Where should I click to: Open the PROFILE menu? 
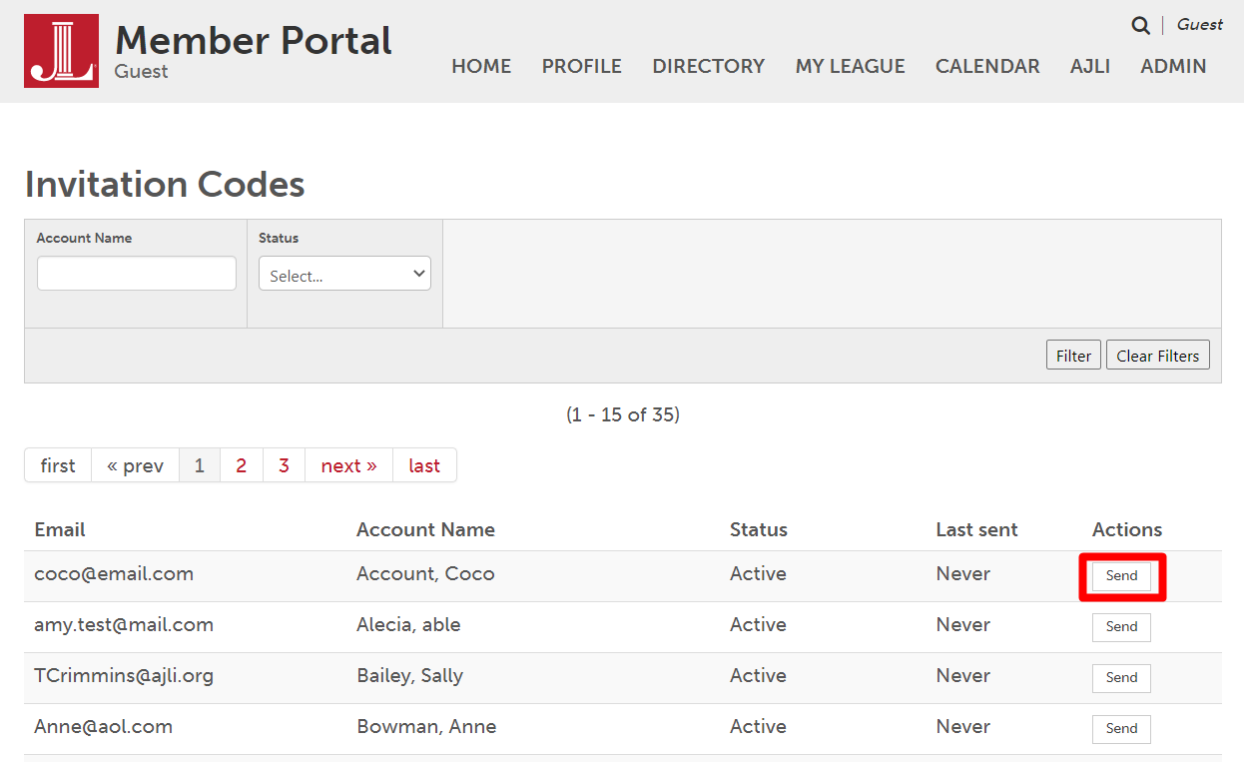[x=582, y=66]
